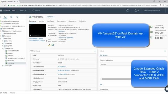Open the browser zoom magnifier icon
The image size is (168, 94).
160,5
